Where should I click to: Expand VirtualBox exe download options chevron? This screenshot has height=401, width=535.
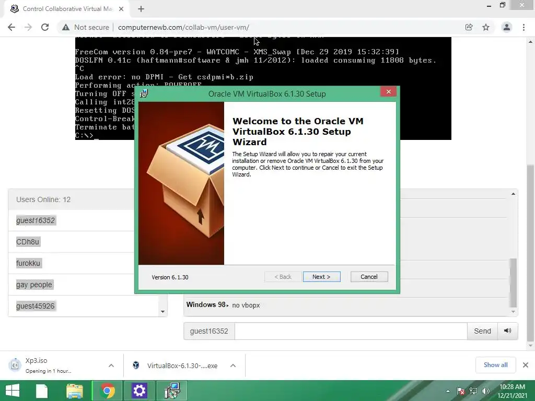(233, 365)
